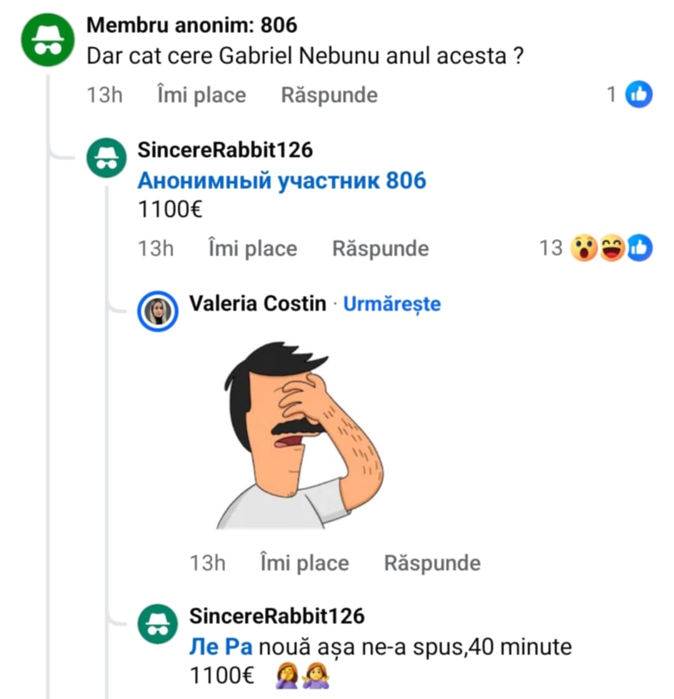
Task: Click thumbs-up icon next to 13 reactions
Action: pos(640,248)
